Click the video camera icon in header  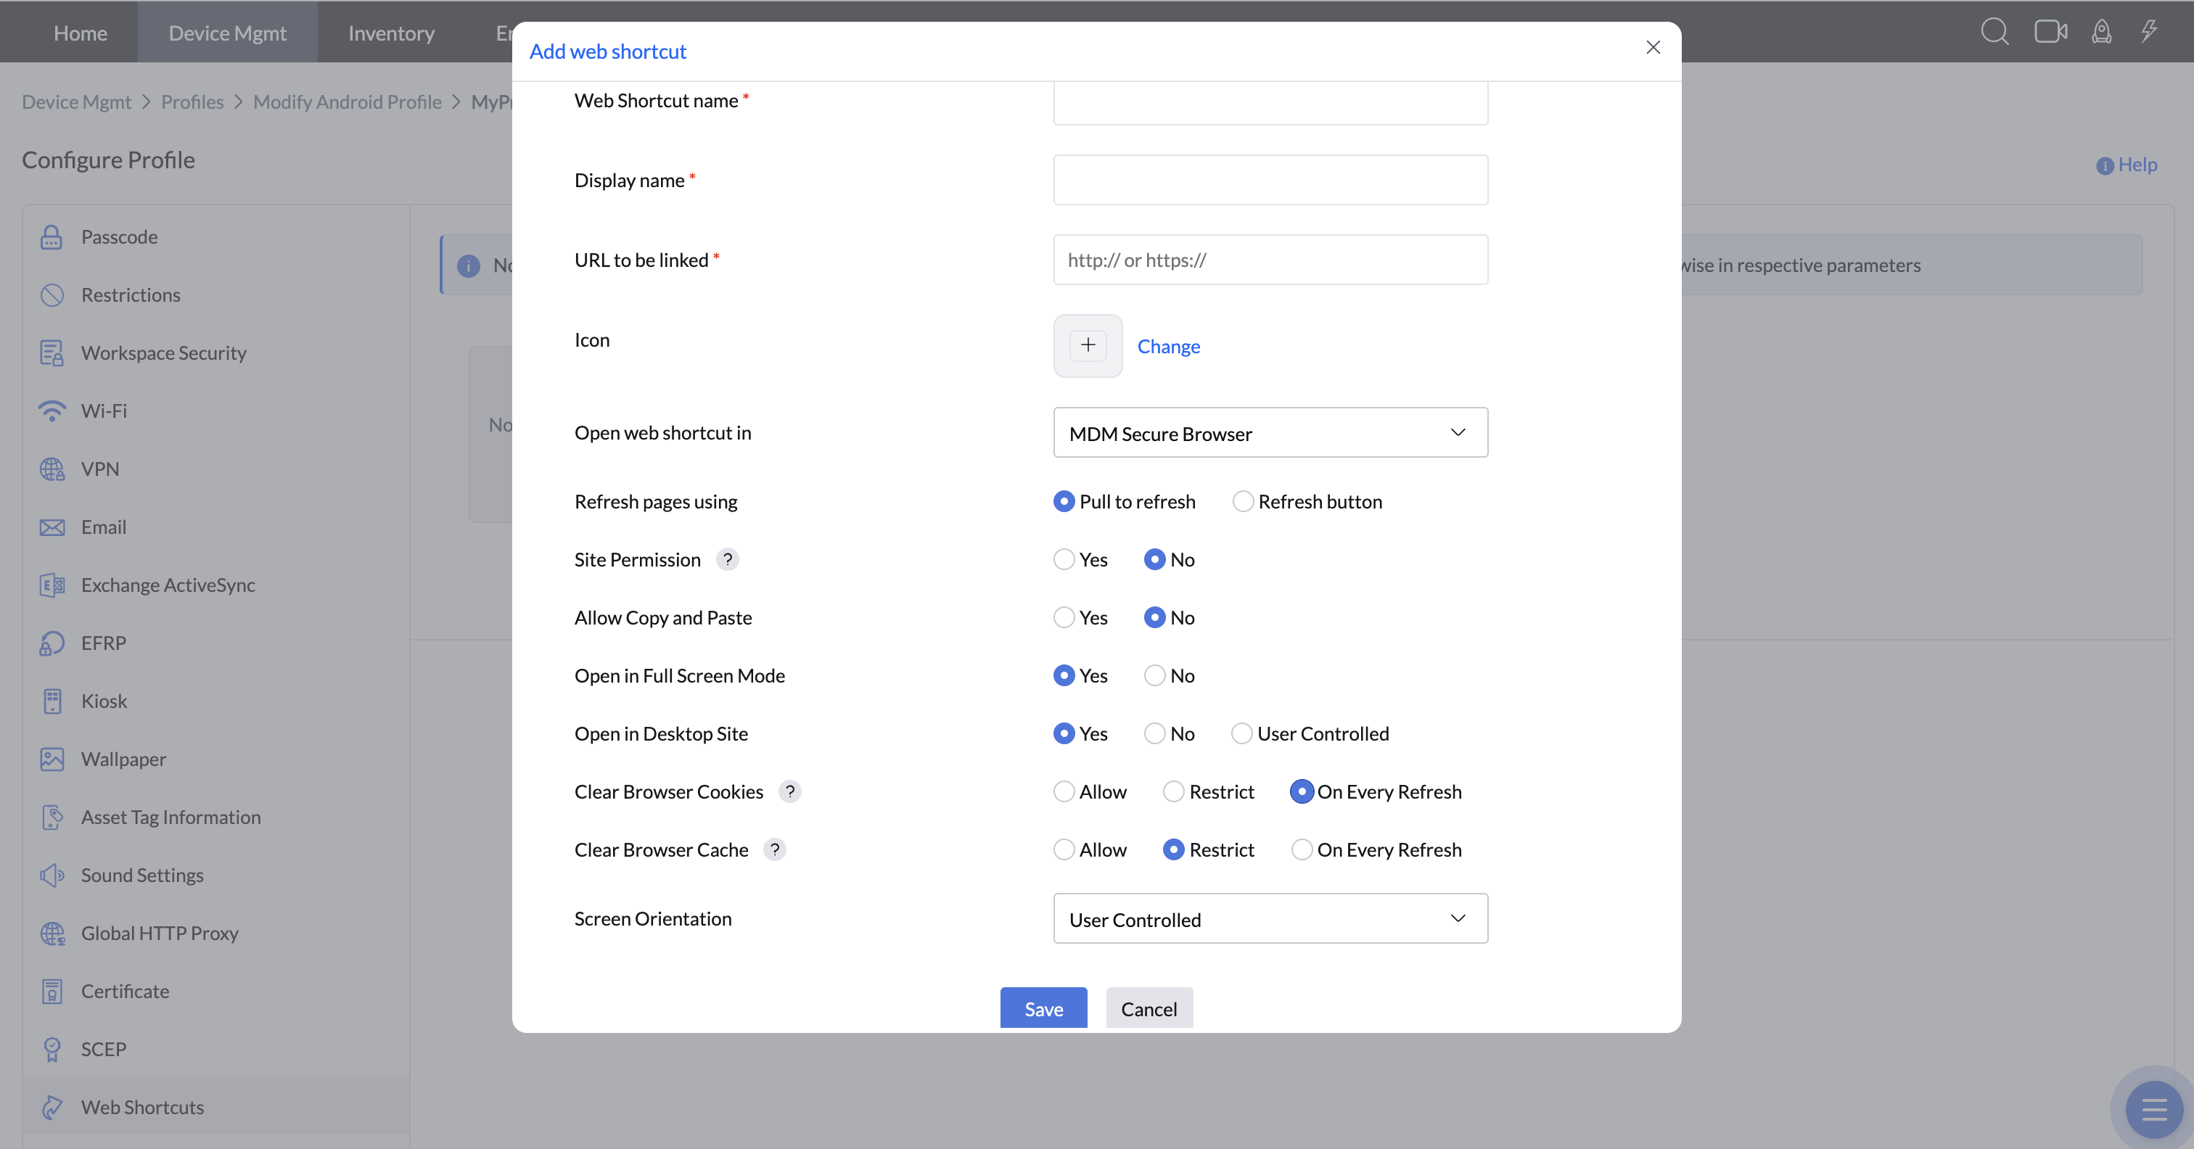point(2050,33)
